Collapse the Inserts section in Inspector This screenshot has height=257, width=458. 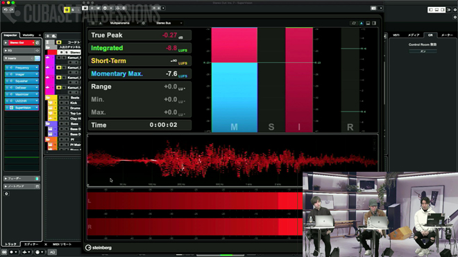tap(6, 58)
